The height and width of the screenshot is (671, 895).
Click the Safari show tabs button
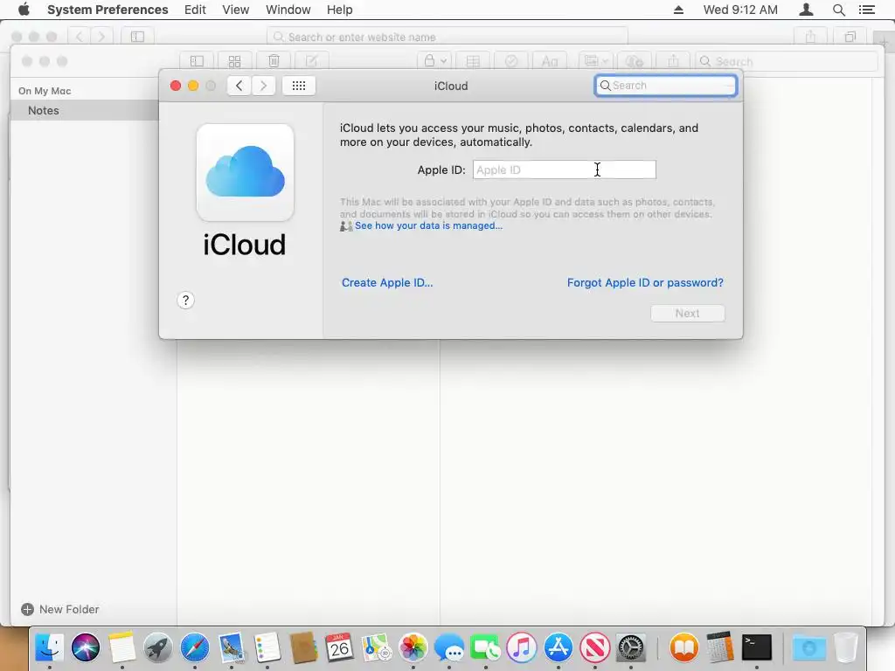[x=850, y=37]
